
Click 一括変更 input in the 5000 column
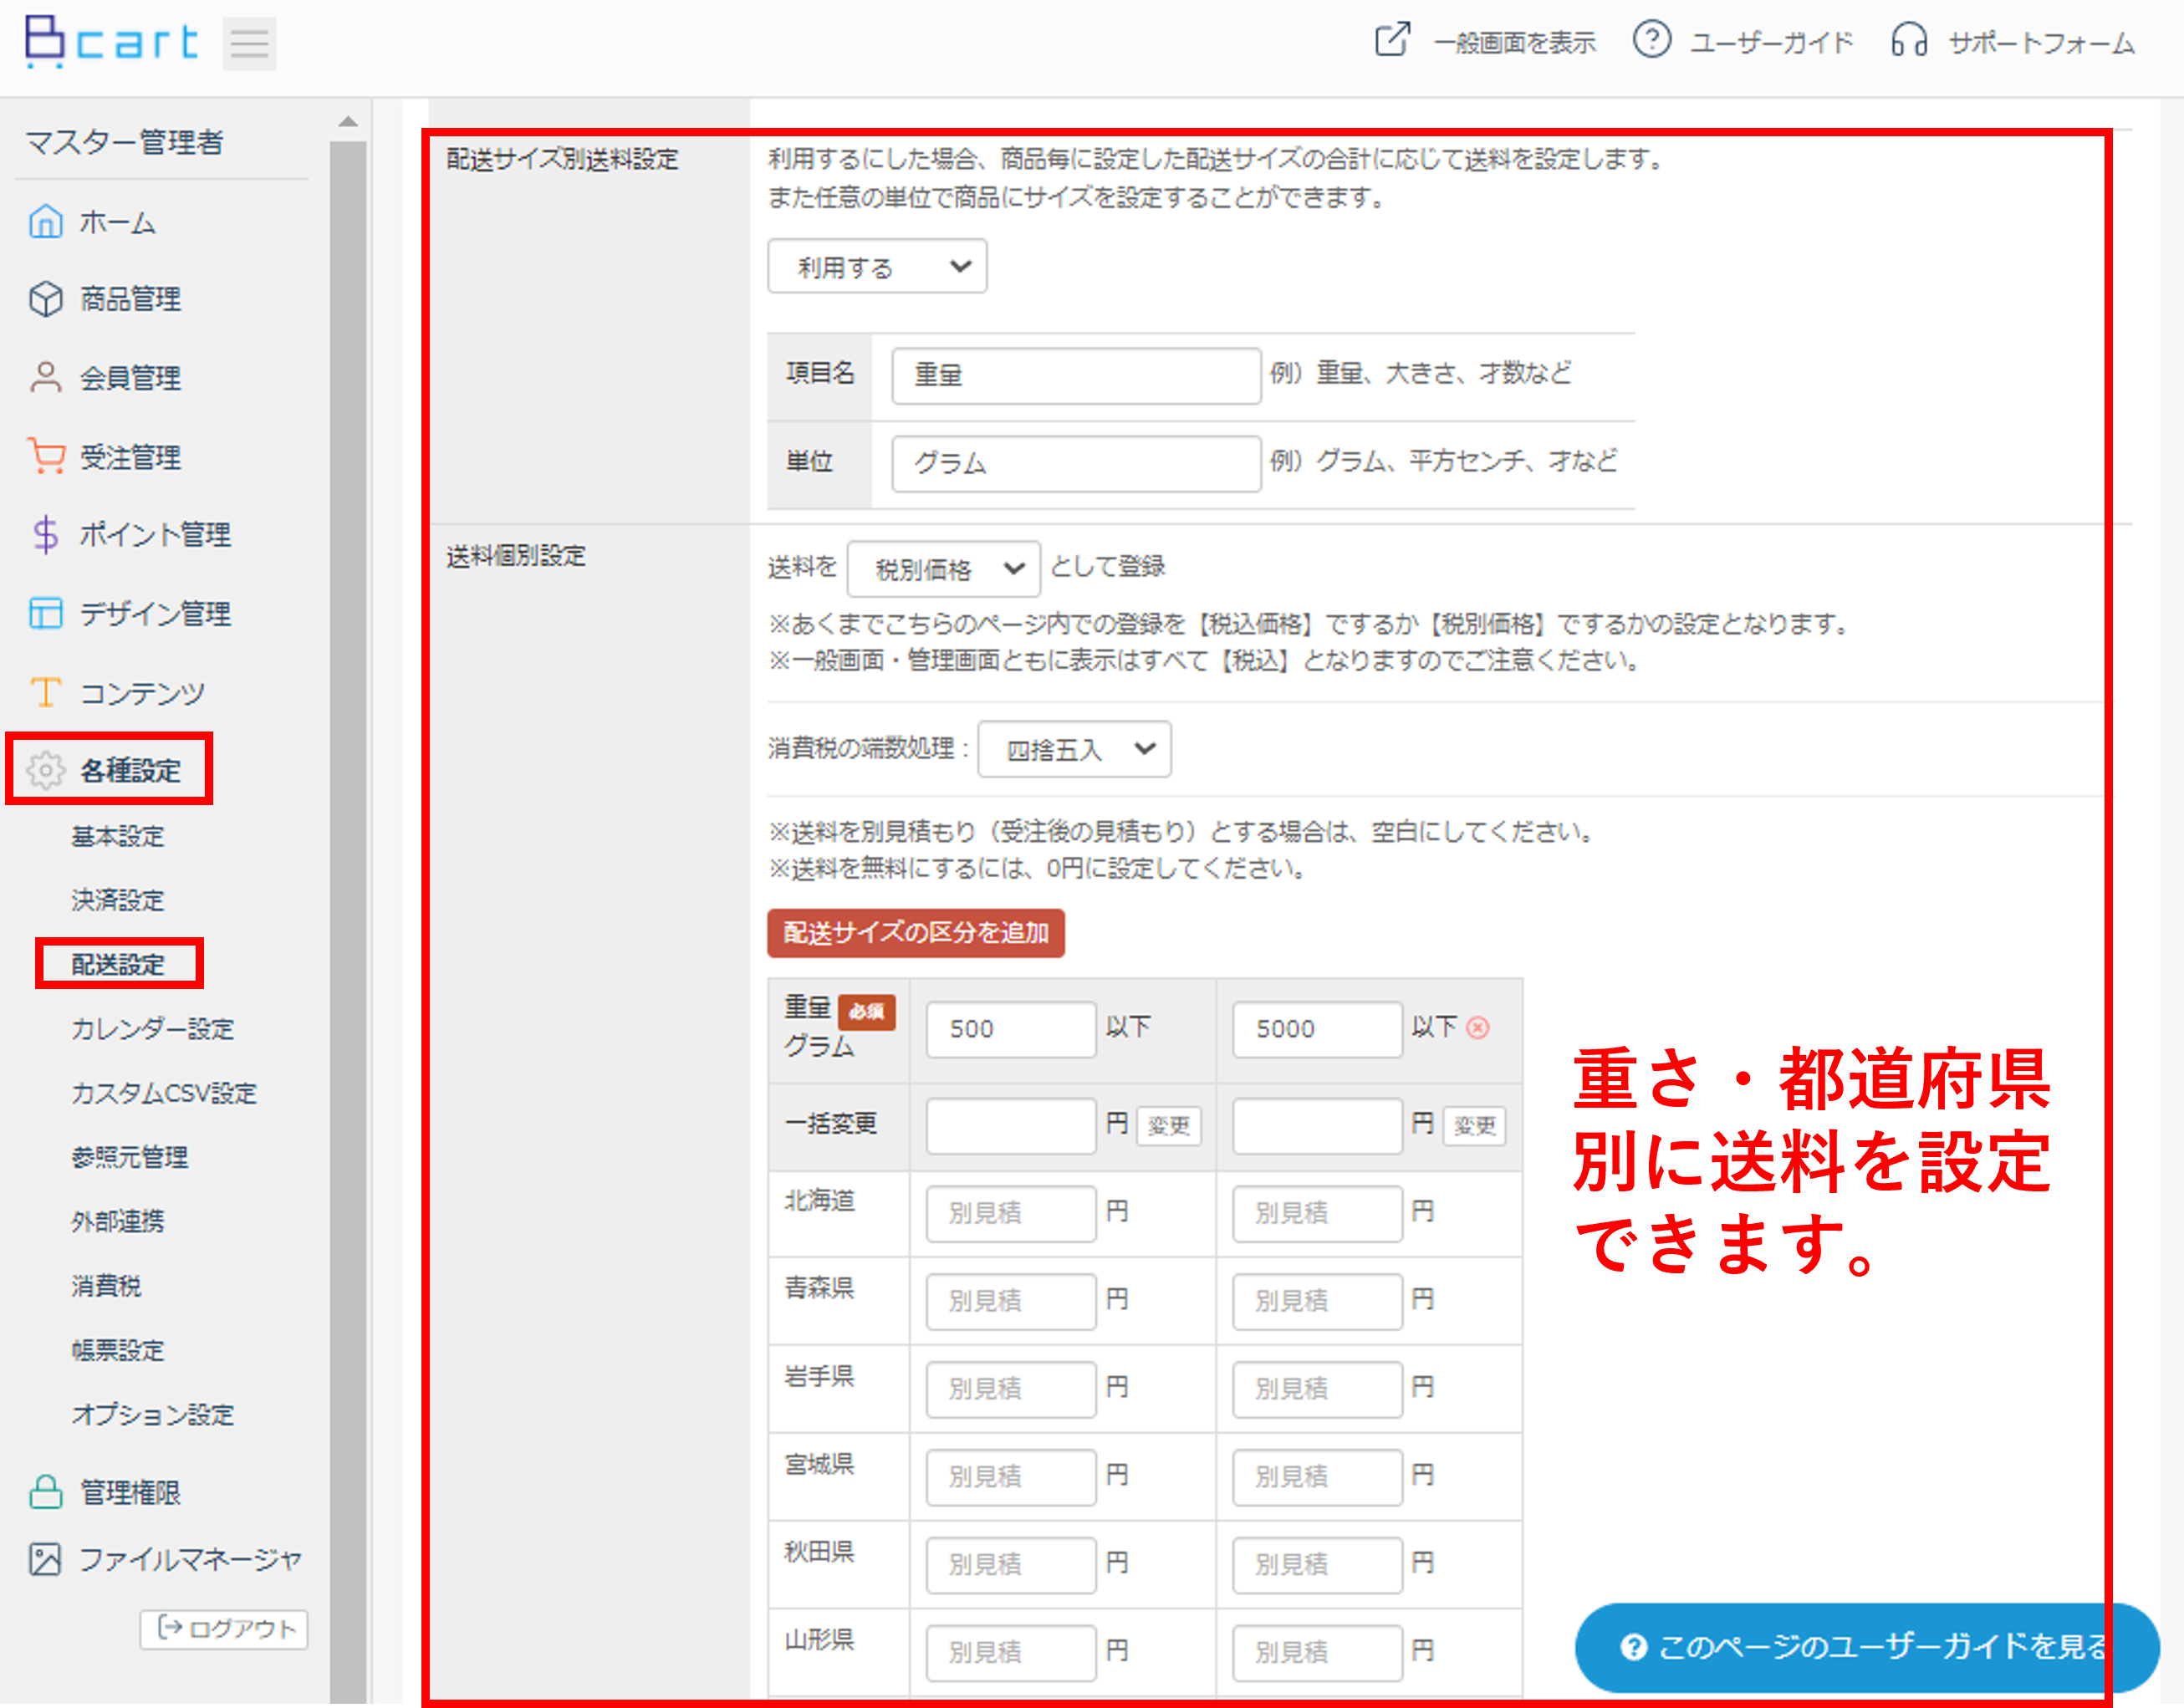tap(1317, 1126)
